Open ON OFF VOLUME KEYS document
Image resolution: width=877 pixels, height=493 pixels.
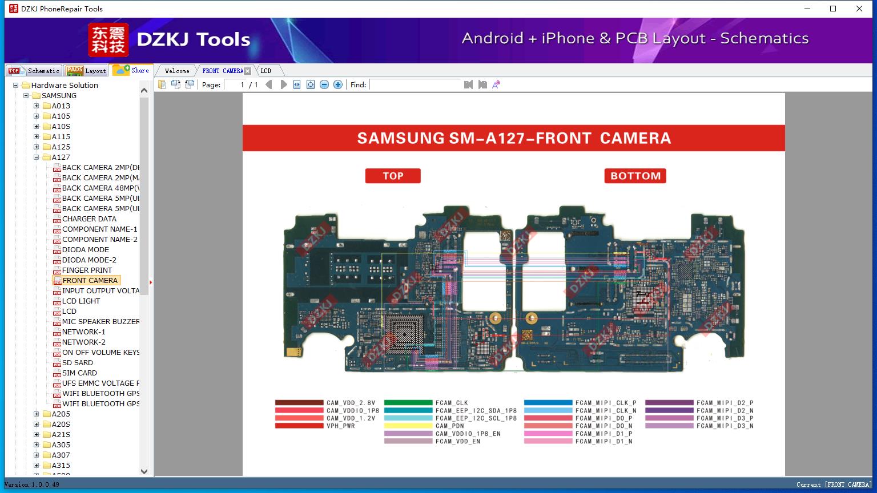pyautogui.click(x=100, y=353)
